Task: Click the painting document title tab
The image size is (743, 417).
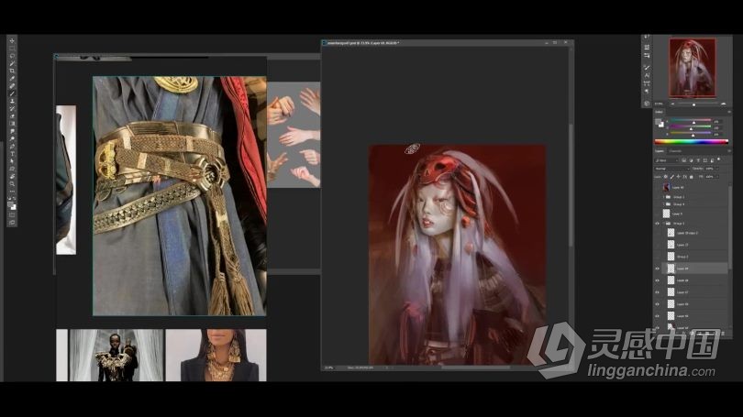Action: click(363, 42)
